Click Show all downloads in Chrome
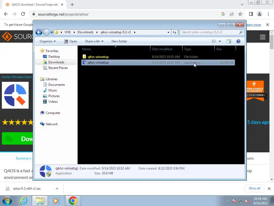The image size is (274, 206). (x=254, y=188)
